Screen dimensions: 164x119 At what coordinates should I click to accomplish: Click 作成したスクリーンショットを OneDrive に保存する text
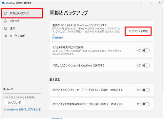pos(78,65)
